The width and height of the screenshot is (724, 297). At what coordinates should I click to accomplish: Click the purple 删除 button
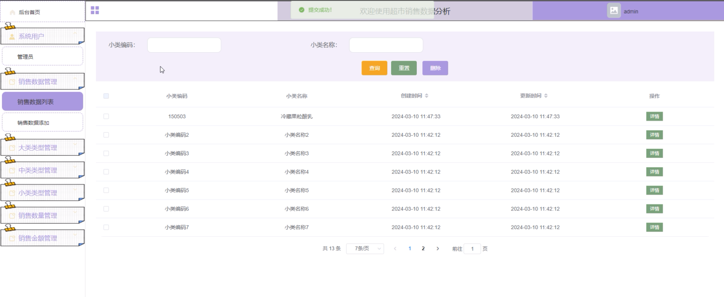tap(435, 68)
